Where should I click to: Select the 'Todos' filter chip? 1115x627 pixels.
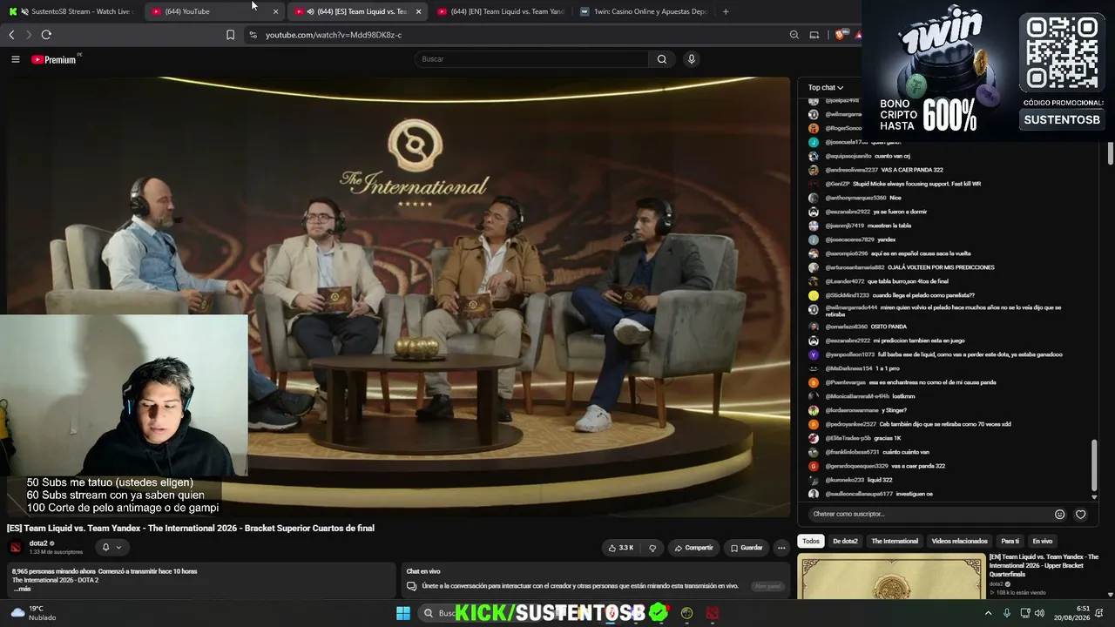[811, 542]
